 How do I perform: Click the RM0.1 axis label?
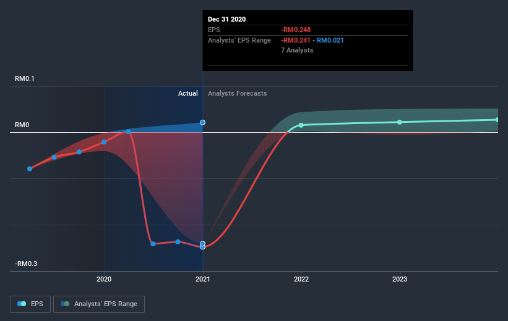coord(25,78)
